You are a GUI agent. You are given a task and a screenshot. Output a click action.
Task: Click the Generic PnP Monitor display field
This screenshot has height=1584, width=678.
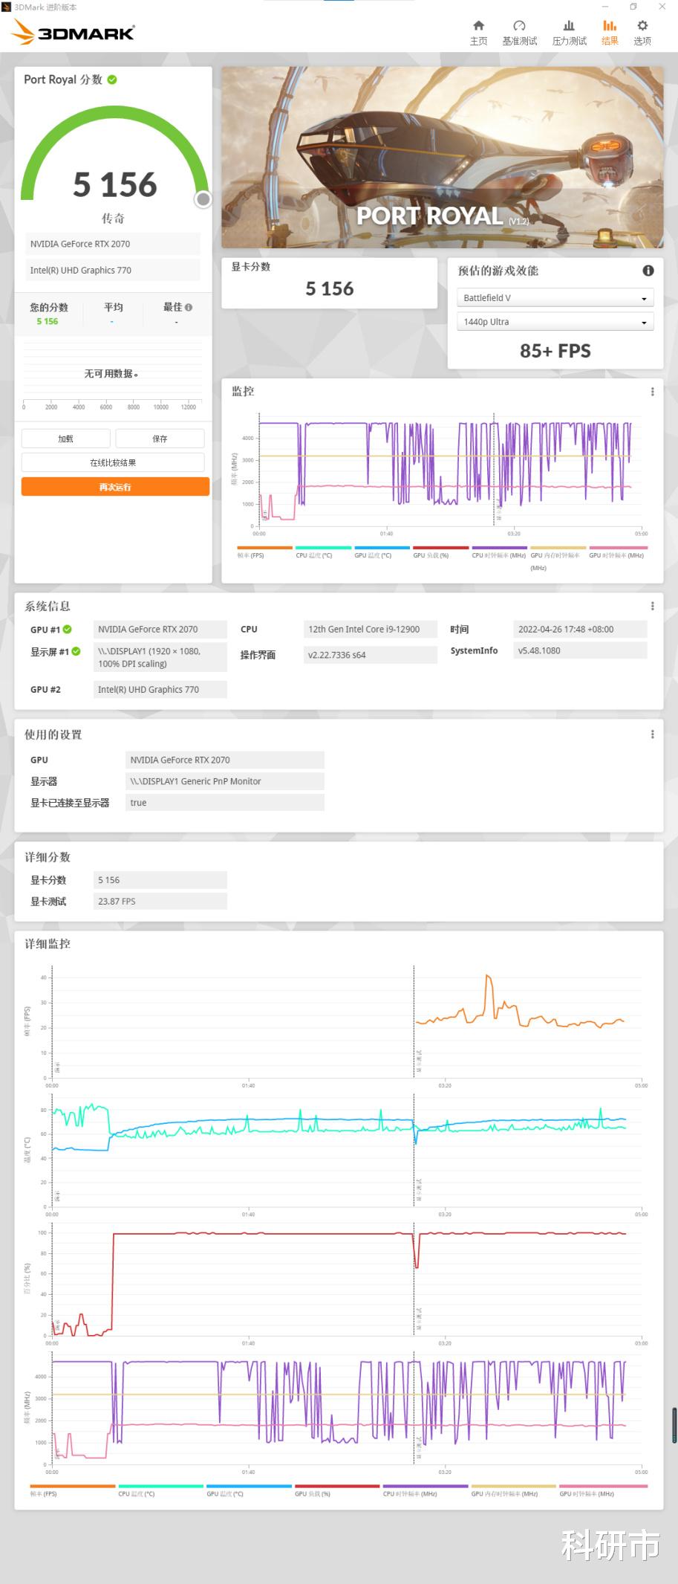[x=225, y=781]
